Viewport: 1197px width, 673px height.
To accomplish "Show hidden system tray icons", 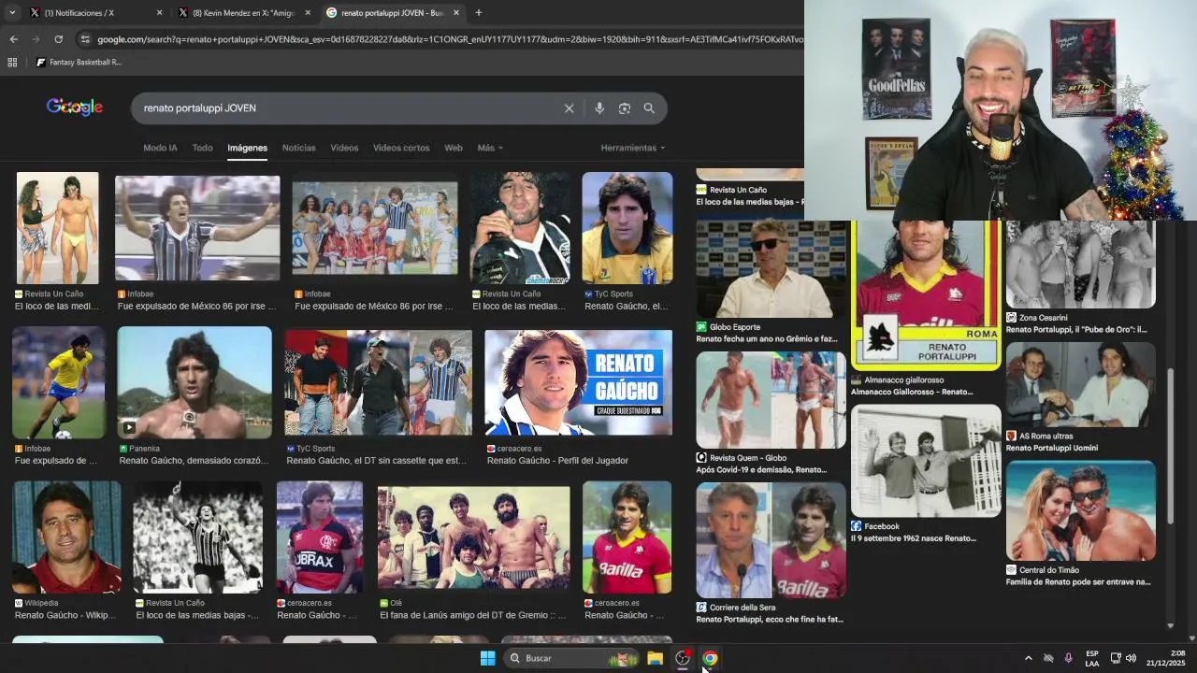I will pyautogui.click(x=1029, y=658).
